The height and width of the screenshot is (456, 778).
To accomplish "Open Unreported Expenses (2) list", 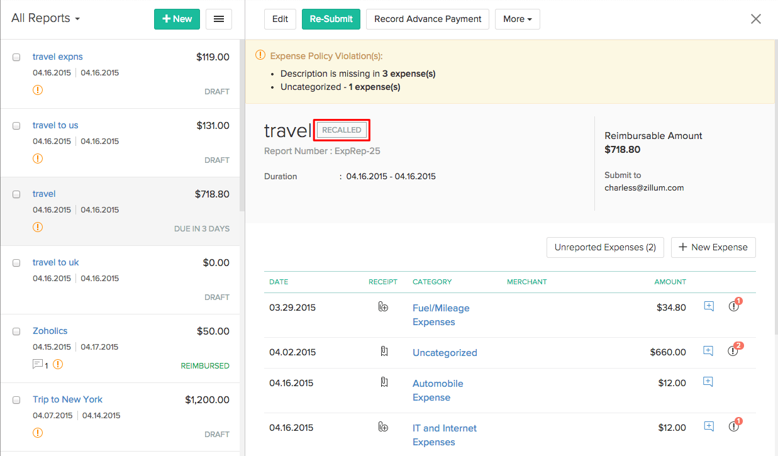I will (605, 247).
